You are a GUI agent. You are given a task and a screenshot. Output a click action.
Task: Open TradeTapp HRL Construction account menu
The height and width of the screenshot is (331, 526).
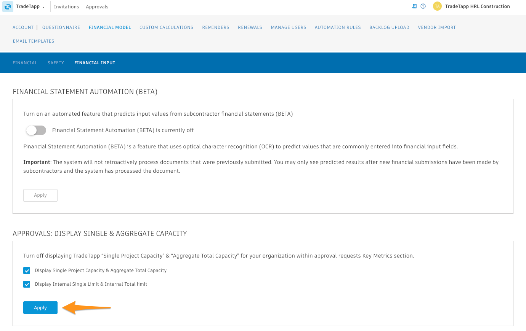point(477,6)
